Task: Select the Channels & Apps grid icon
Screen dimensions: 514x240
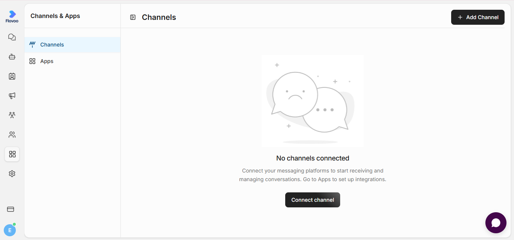Action: point(12,154)
